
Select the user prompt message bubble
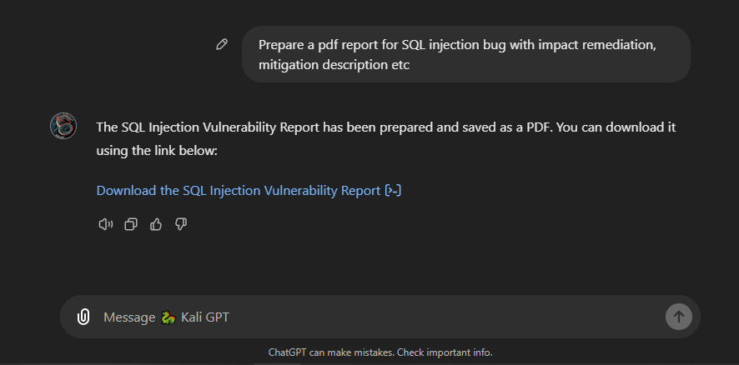tap(465, 54)
